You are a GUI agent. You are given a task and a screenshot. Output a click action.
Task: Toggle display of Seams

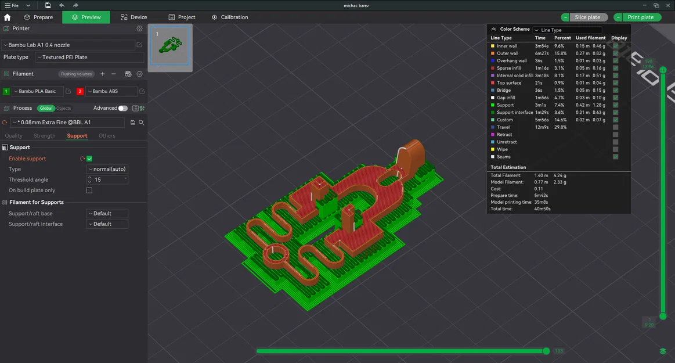[x=616, y=157]
